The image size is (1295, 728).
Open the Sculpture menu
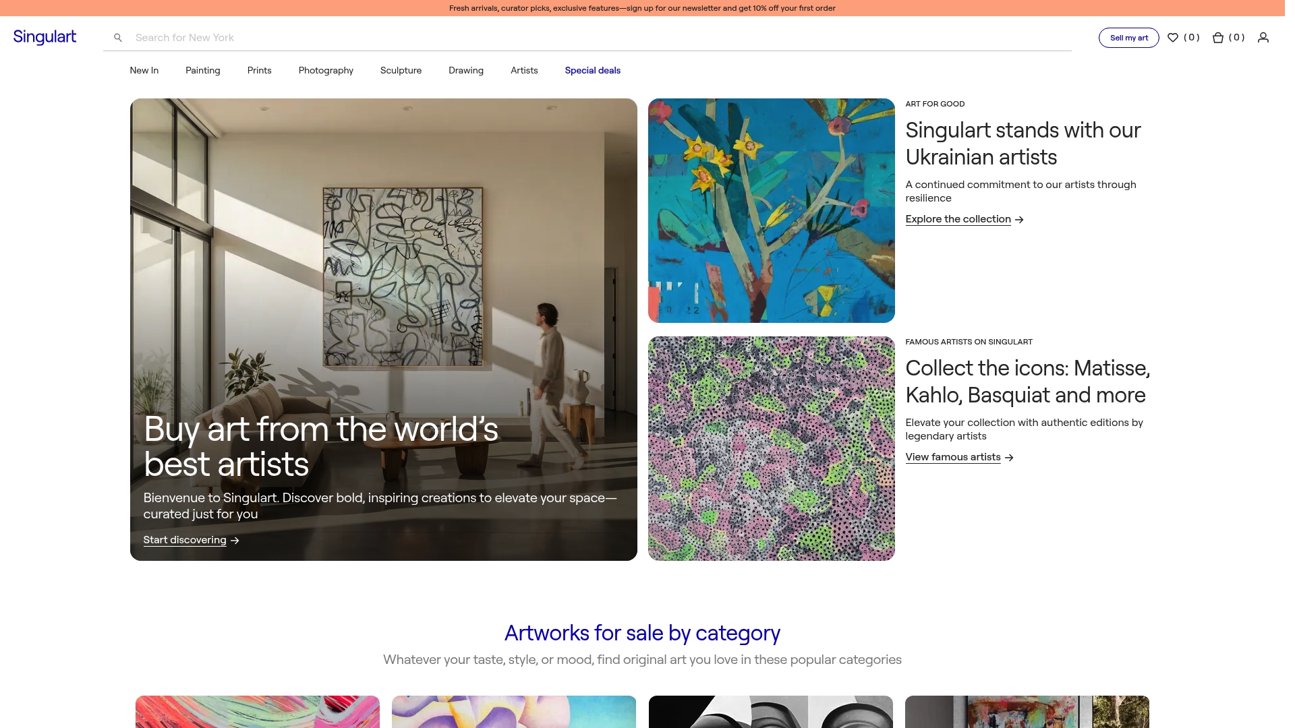[401, 71]
